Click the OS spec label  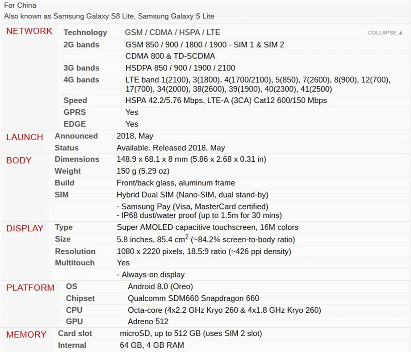(71, 286)
